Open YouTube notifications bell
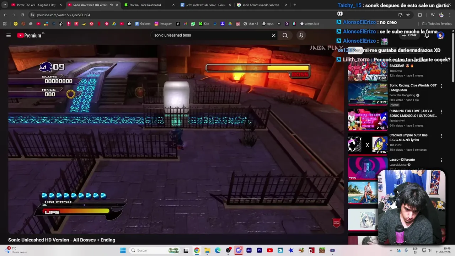Viewport: 455px width, 256px height. tap(427, 35)
